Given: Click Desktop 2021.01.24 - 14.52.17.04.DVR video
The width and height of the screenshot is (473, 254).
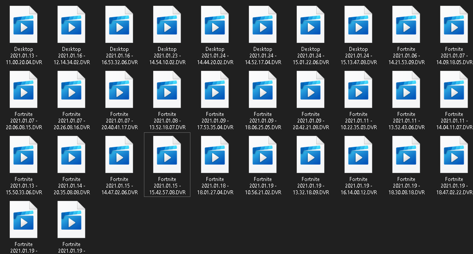Looking at the screenshot, I should coord(263,35).
